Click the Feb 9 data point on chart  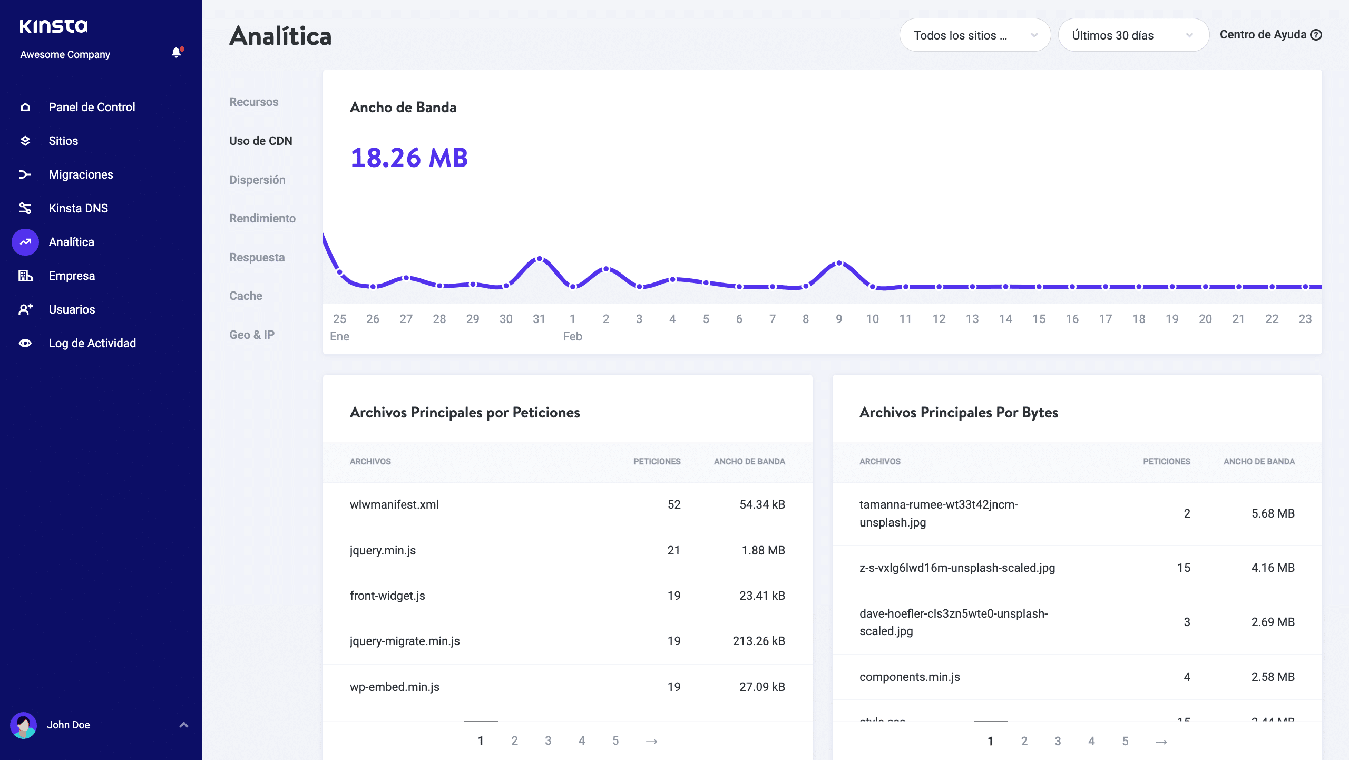point(839,263)
